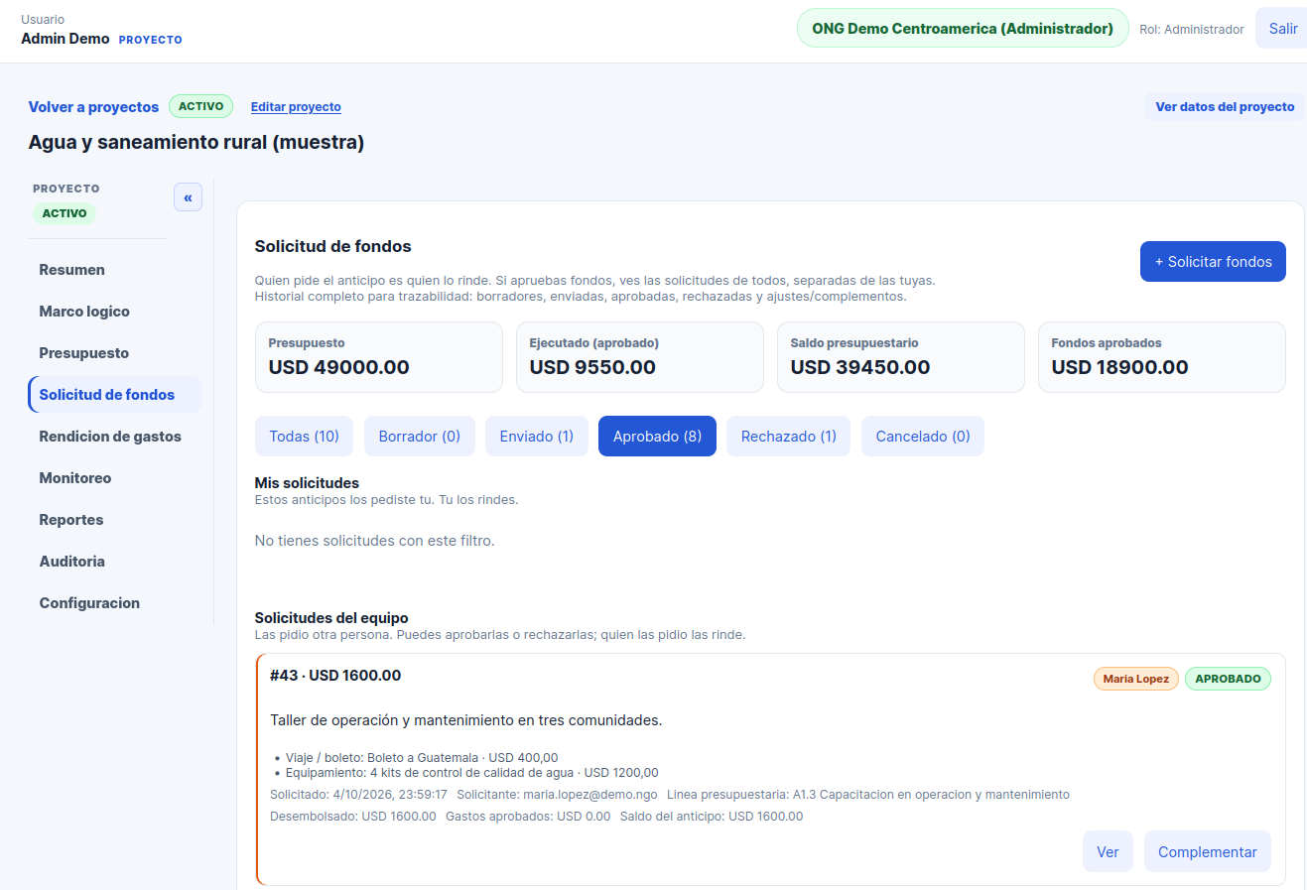Click the Rol: Administrador text
The image size is (1307, 890).
1192,30
